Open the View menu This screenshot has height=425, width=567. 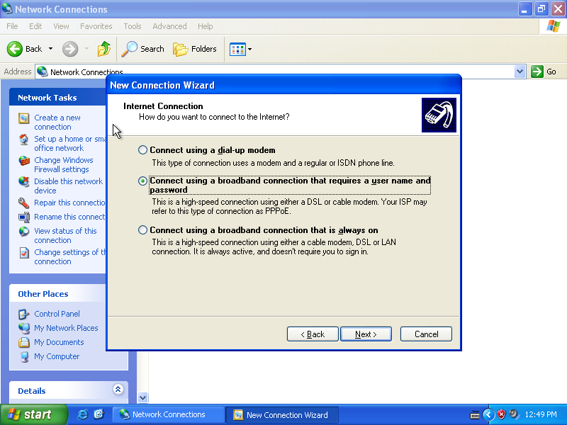[61, 26]
